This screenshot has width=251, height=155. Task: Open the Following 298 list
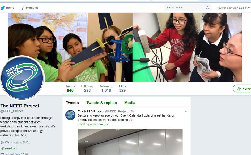(87, 89)
